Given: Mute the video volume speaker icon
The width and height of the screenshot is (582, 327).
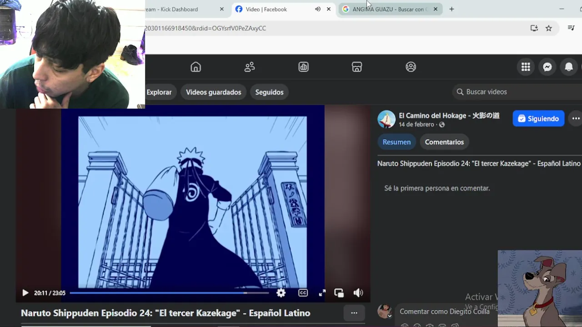Looking at the screenshot, I should coord(358,293).
